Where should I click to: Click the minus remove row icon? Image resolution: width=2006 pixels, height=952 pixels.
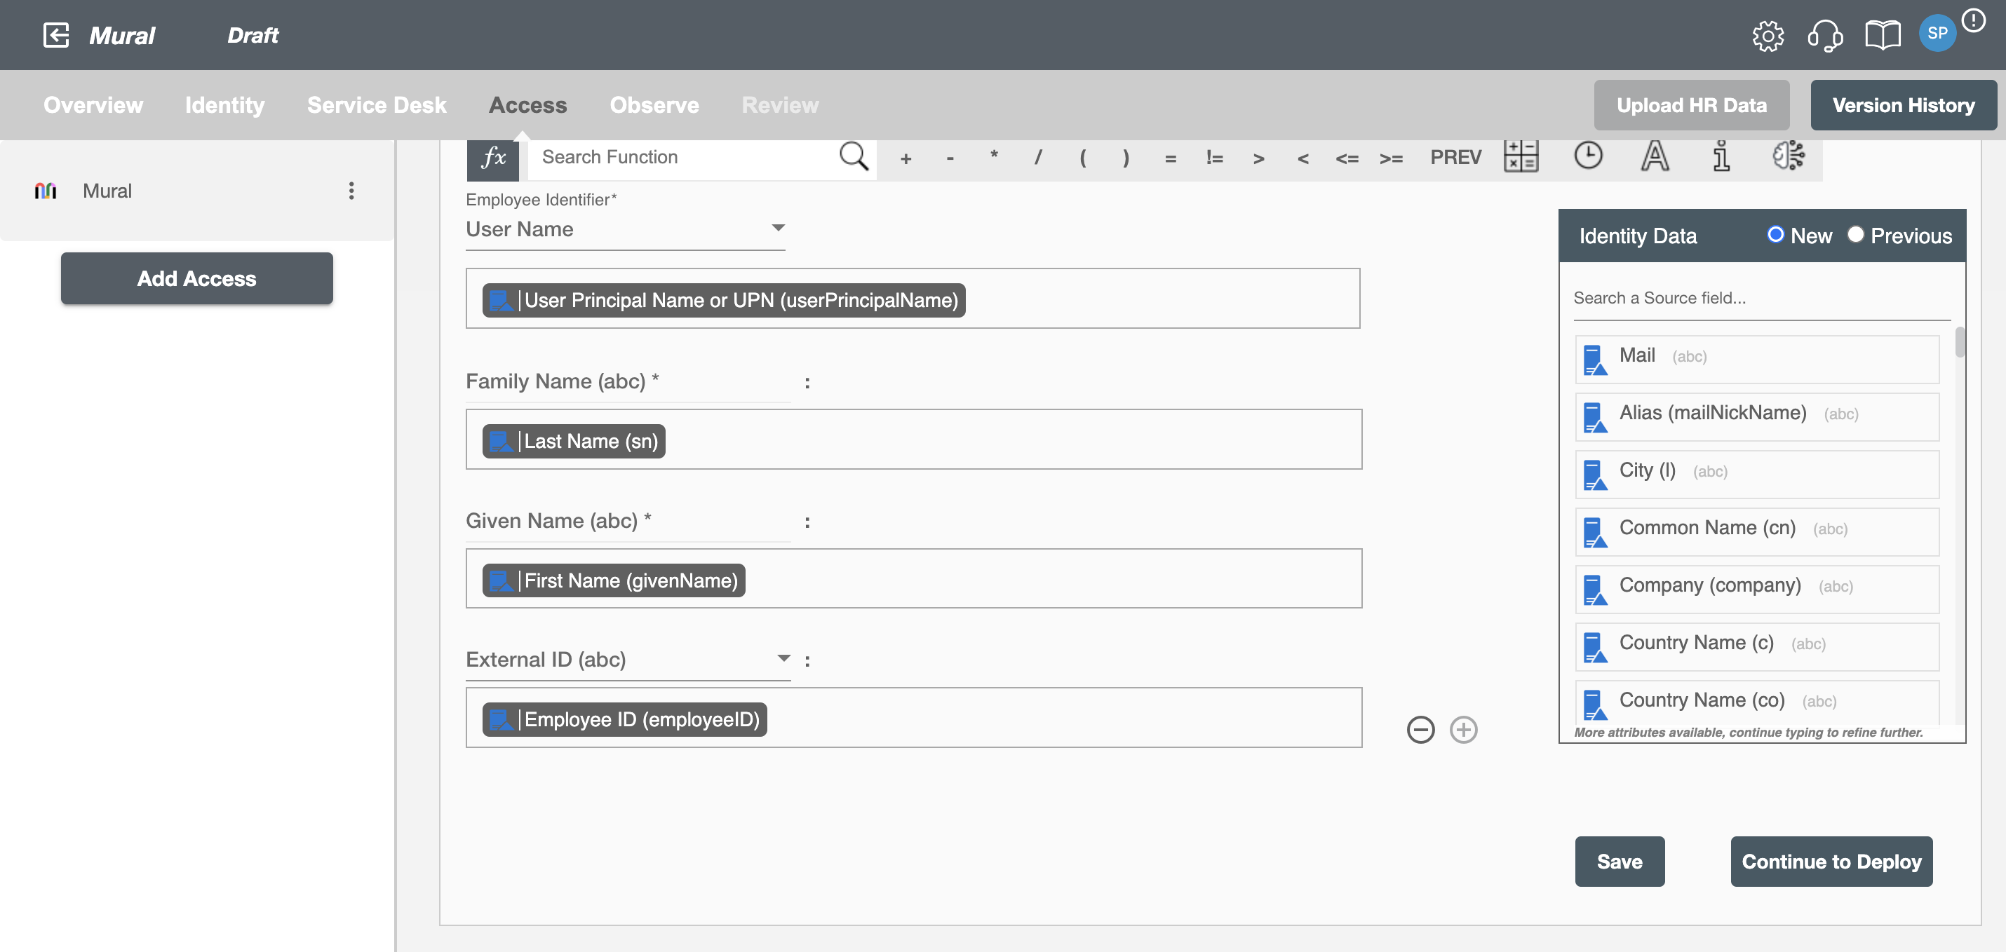[x=1419, y=728]
